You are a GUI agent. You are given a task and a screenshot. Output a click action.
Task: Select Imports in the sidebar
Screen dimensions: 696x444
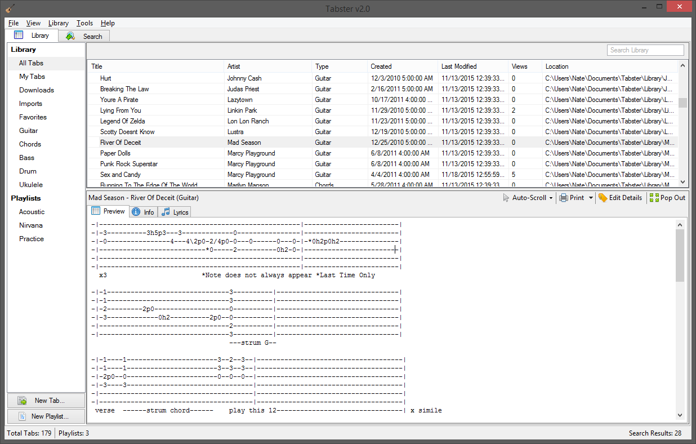[46, 104]
